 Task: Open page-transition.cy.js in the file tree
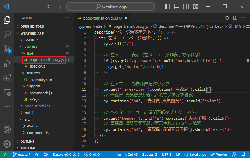(44, 60)
